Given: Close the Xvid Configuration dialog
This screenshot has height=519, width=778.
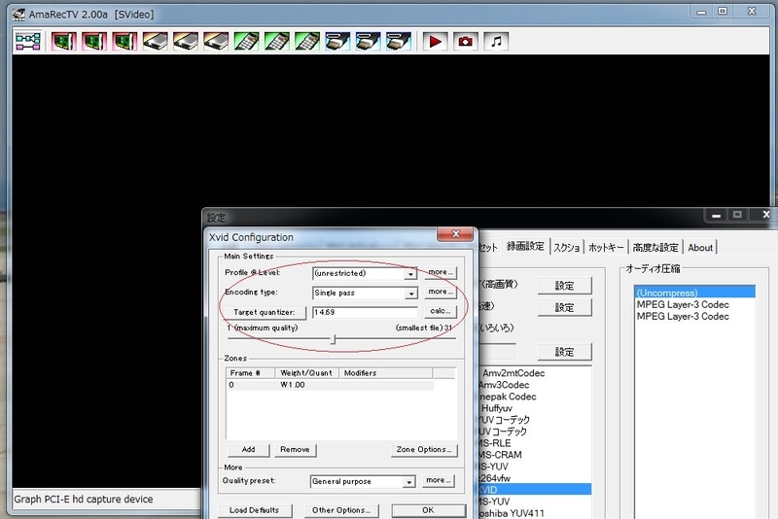Looking at the screenshot, I should [456, 234].
